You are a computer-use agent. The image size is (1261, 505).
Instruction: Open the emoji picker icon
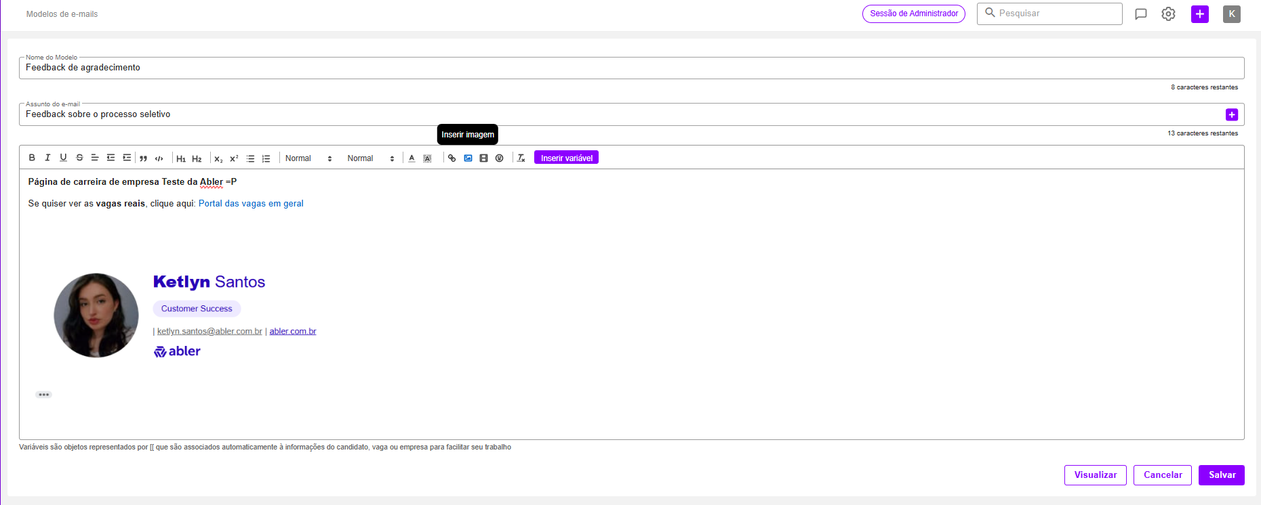(500, 158)
